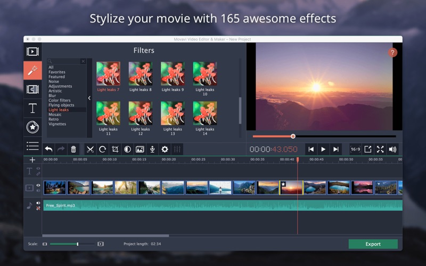Open the Stickers star panel
This screenshot has width=426, height=266.
tap(32, 127)
